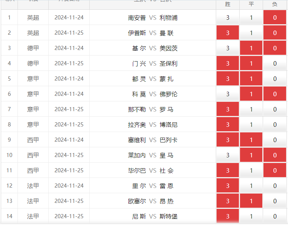Click league cell 法甲 in row 12
Viewport: 288px width, 226px height.
(33, 185)
